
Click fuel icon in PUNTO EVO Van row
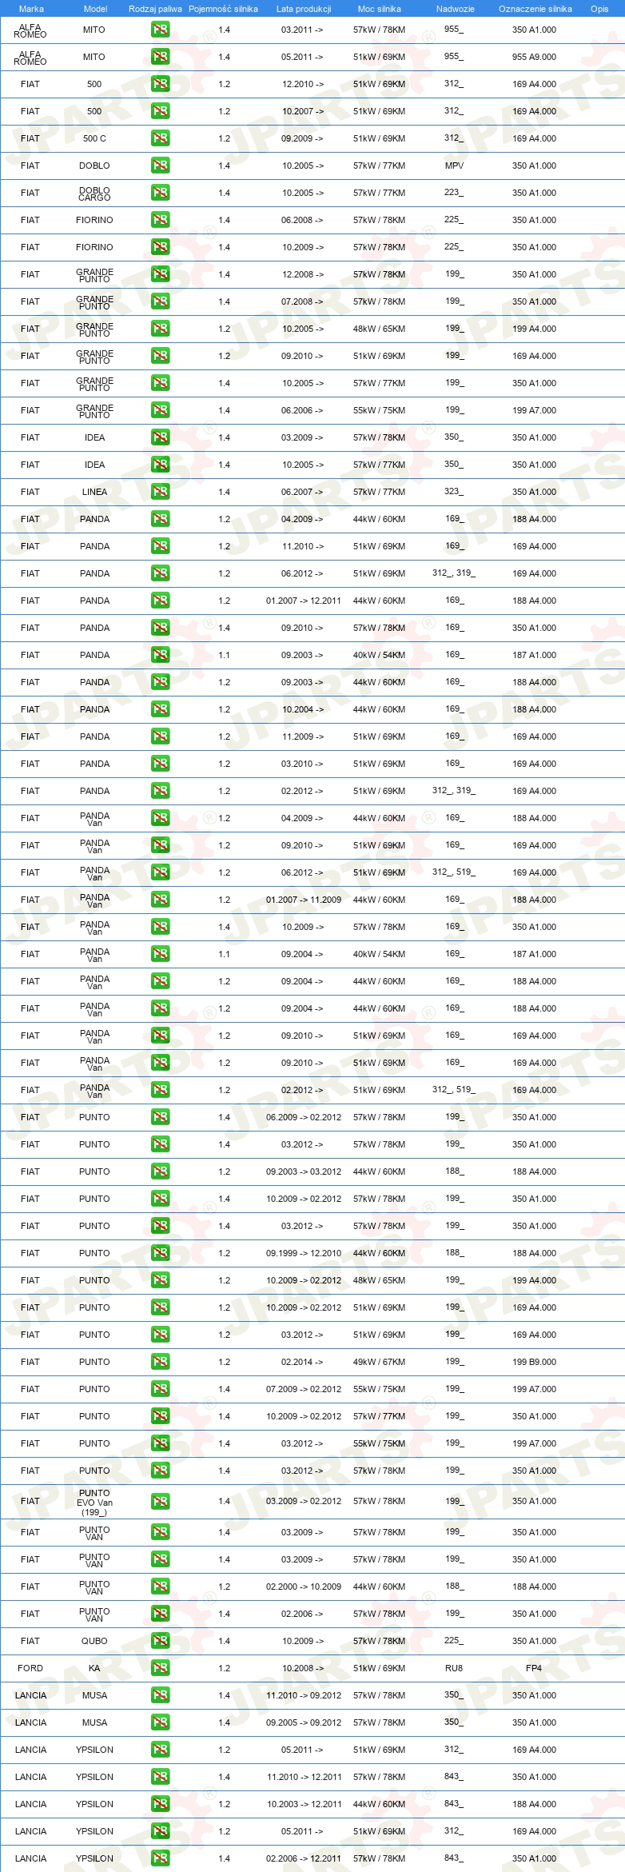(160, 1501)
